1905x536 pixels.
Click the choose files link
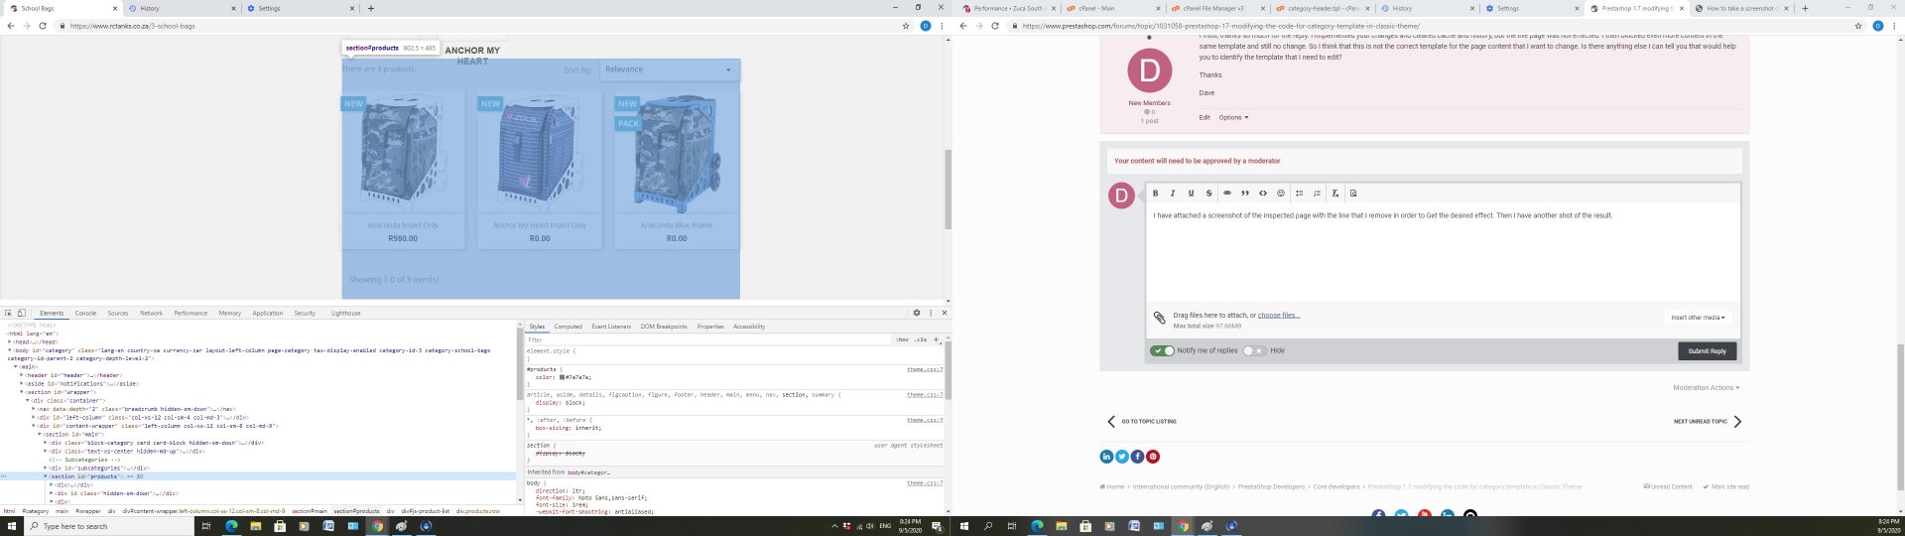[1279, 315]
